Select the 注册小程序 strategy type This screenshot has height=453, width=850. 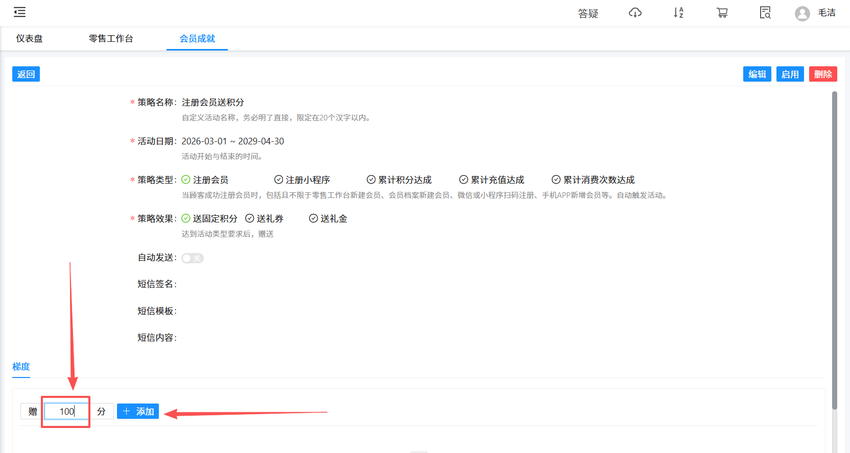point(302,180)
